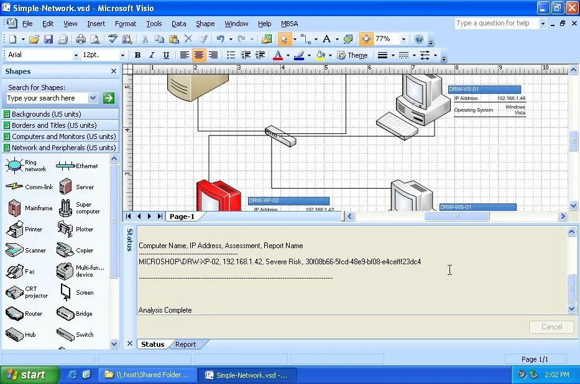
Task: Click the Undo arrow icon
Action: point(221,38)
